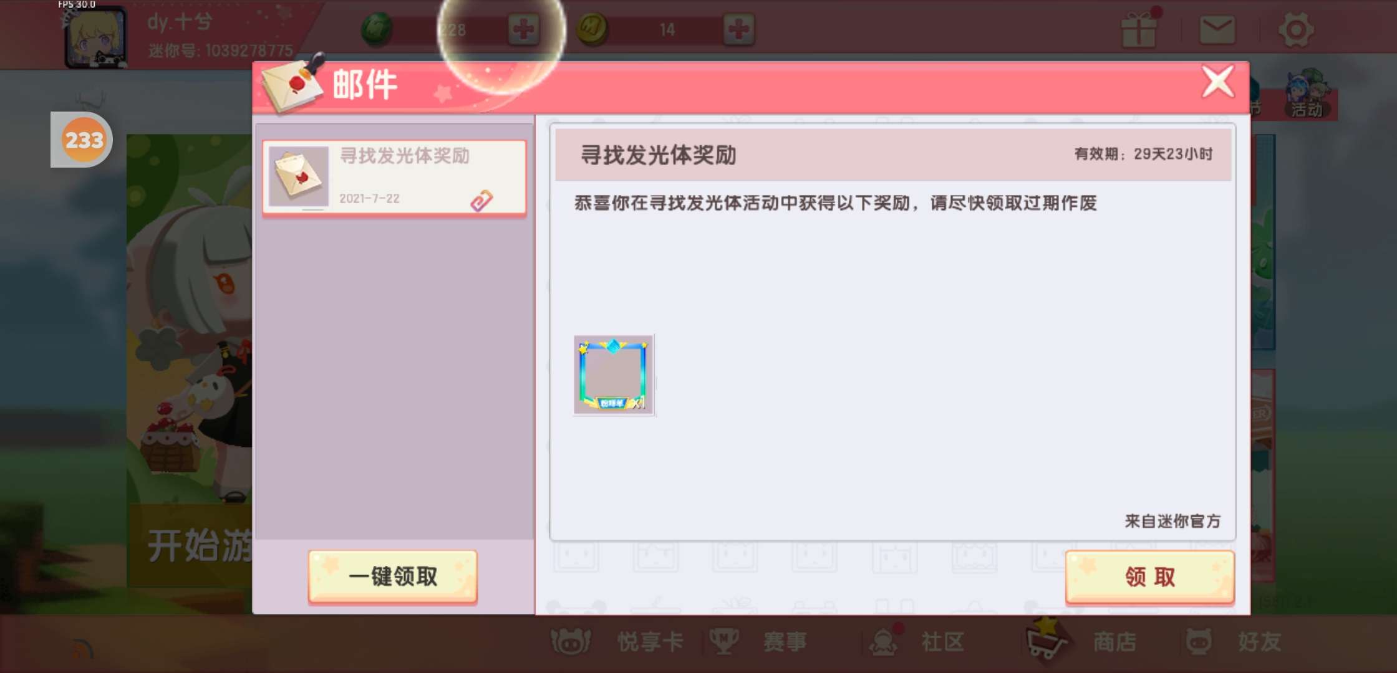This screenshot has height=673, width=1397.
Task: Open the 活动 events icon
Action: pos(1307,95)
